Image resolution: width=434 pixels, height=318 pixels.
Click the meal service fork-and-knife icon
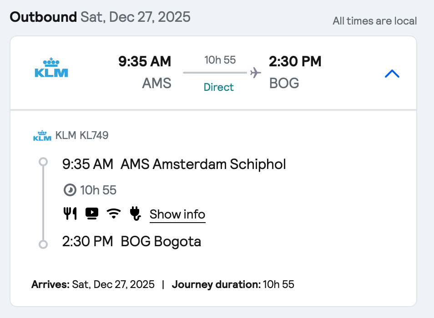[70, 214]
